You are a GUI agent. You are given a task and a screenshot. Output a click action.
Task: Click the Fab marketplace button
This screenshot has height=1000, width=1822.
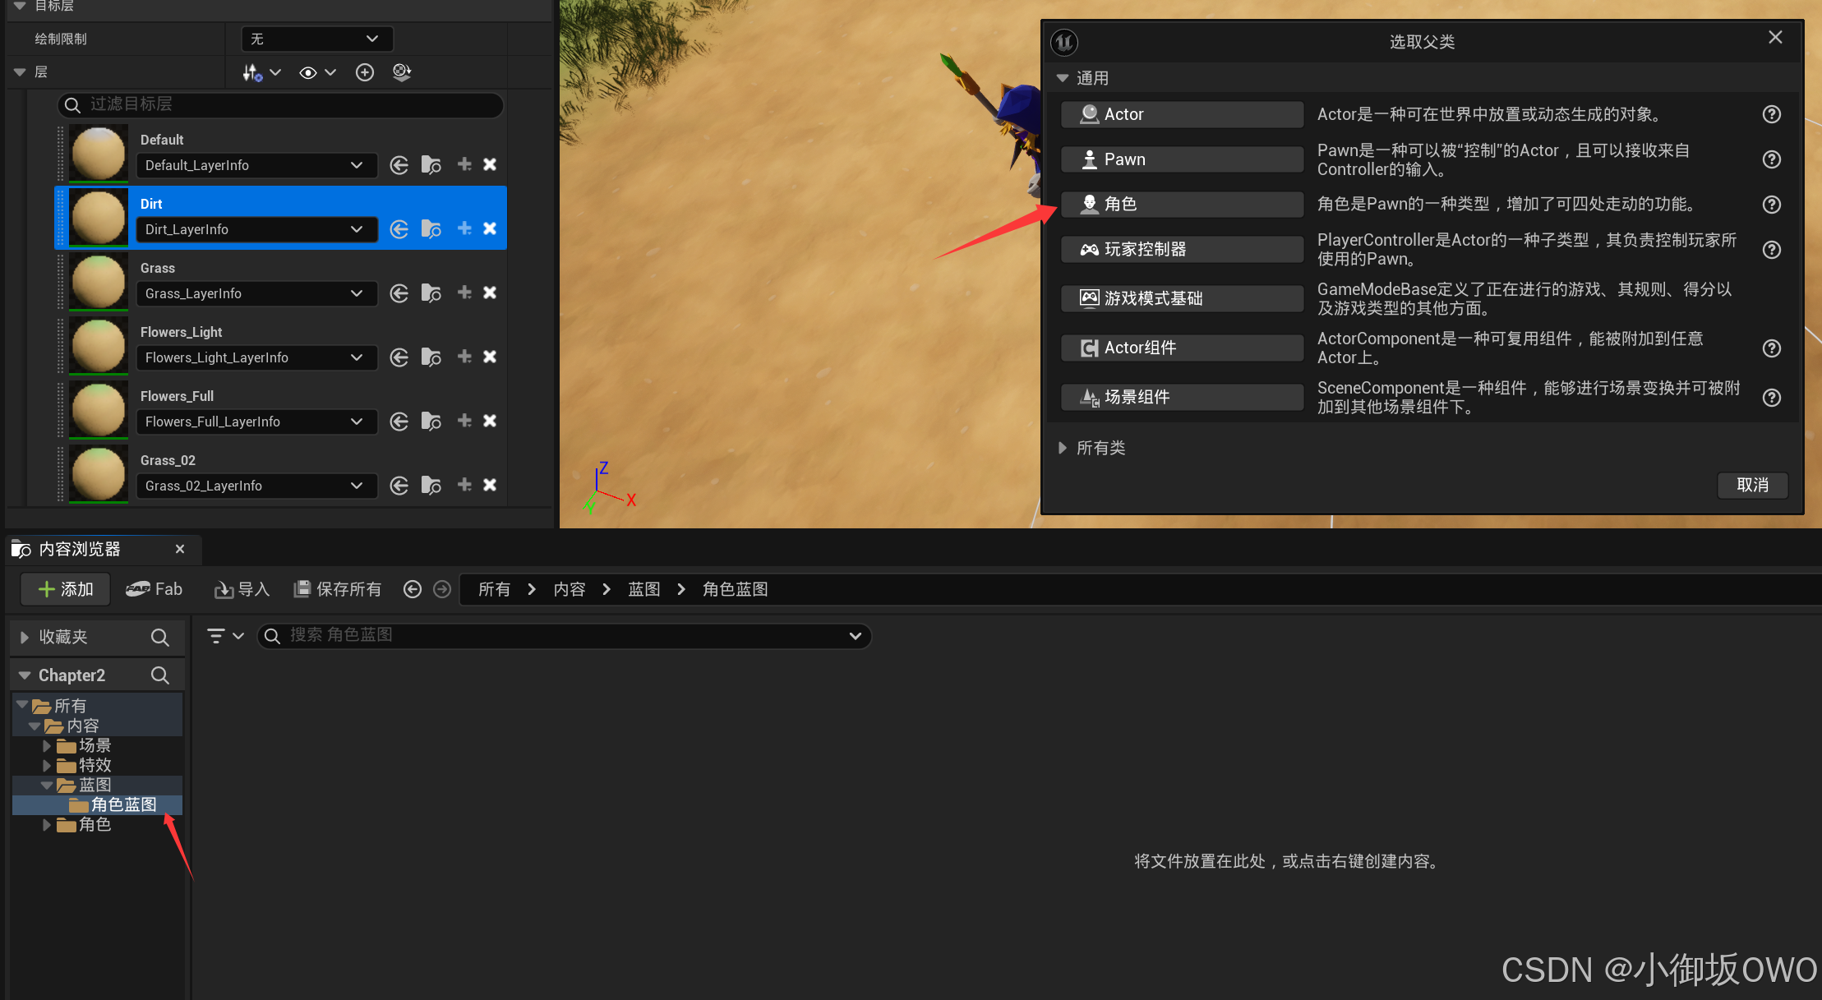155,589
